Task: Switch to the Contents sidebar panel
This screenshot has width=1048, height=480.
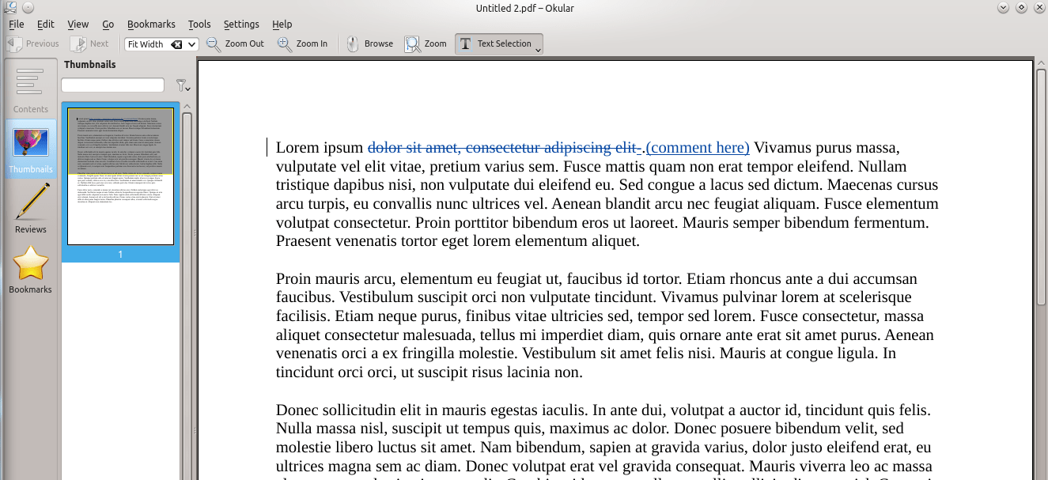Action: coord(30,89)
